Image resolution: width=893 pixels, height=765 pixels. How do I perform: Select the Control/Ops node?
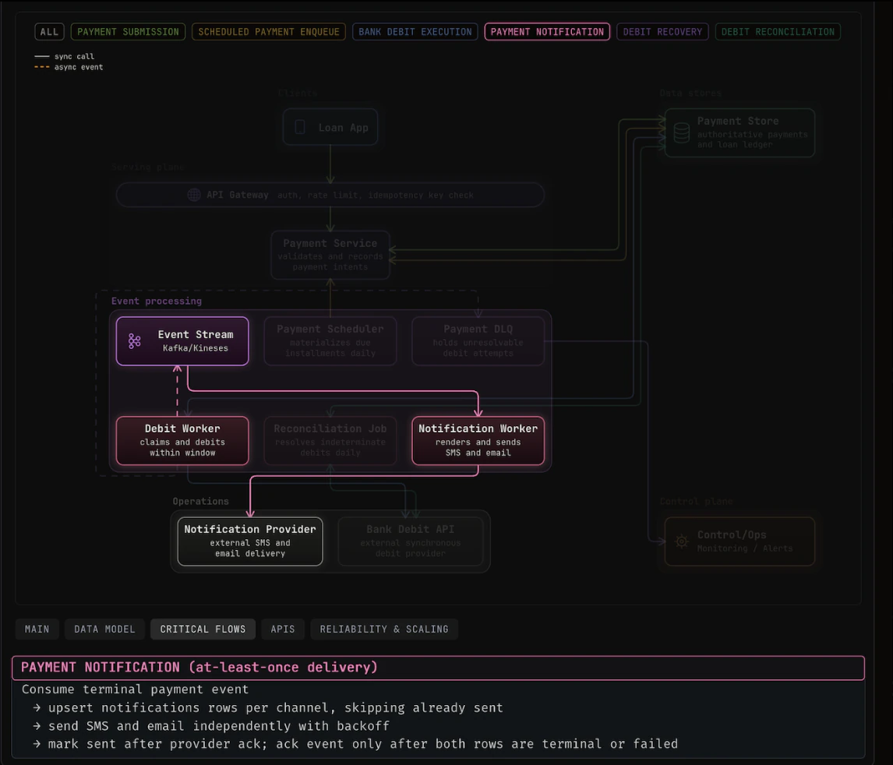pos(739,541)
